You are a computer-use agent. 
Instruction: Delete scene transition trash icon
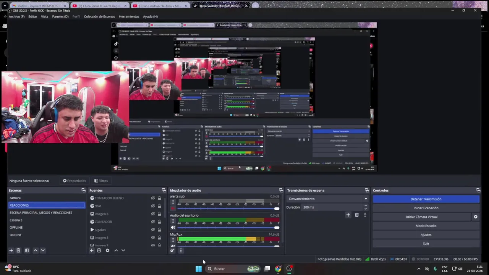click(x=357, y=215)
